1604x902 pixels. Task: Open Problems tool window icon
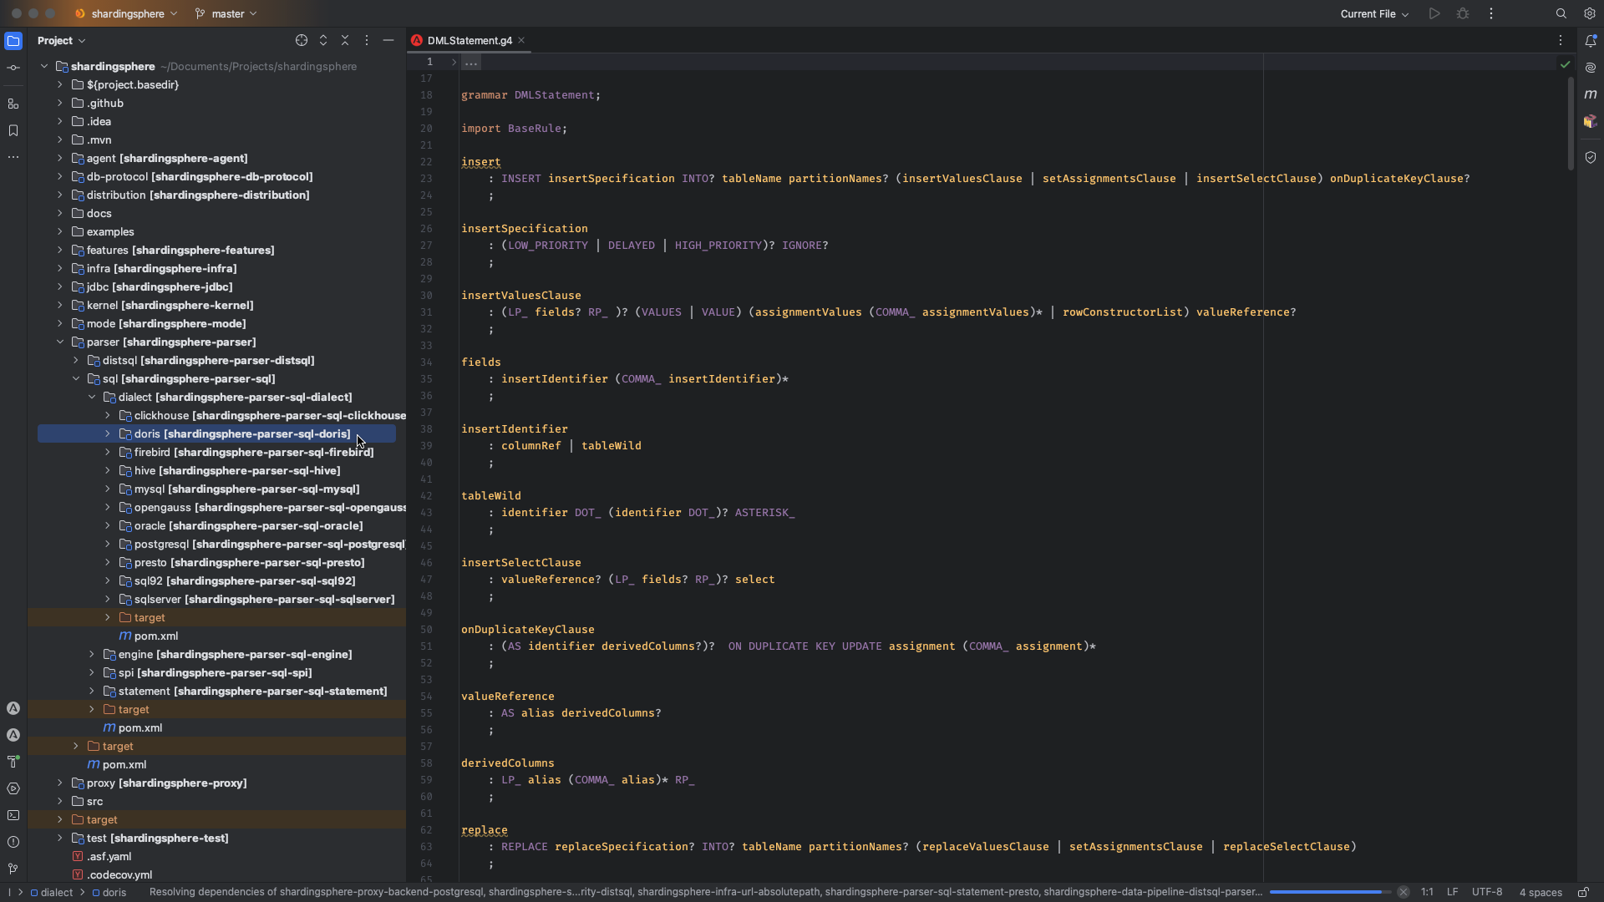point(13,842)
